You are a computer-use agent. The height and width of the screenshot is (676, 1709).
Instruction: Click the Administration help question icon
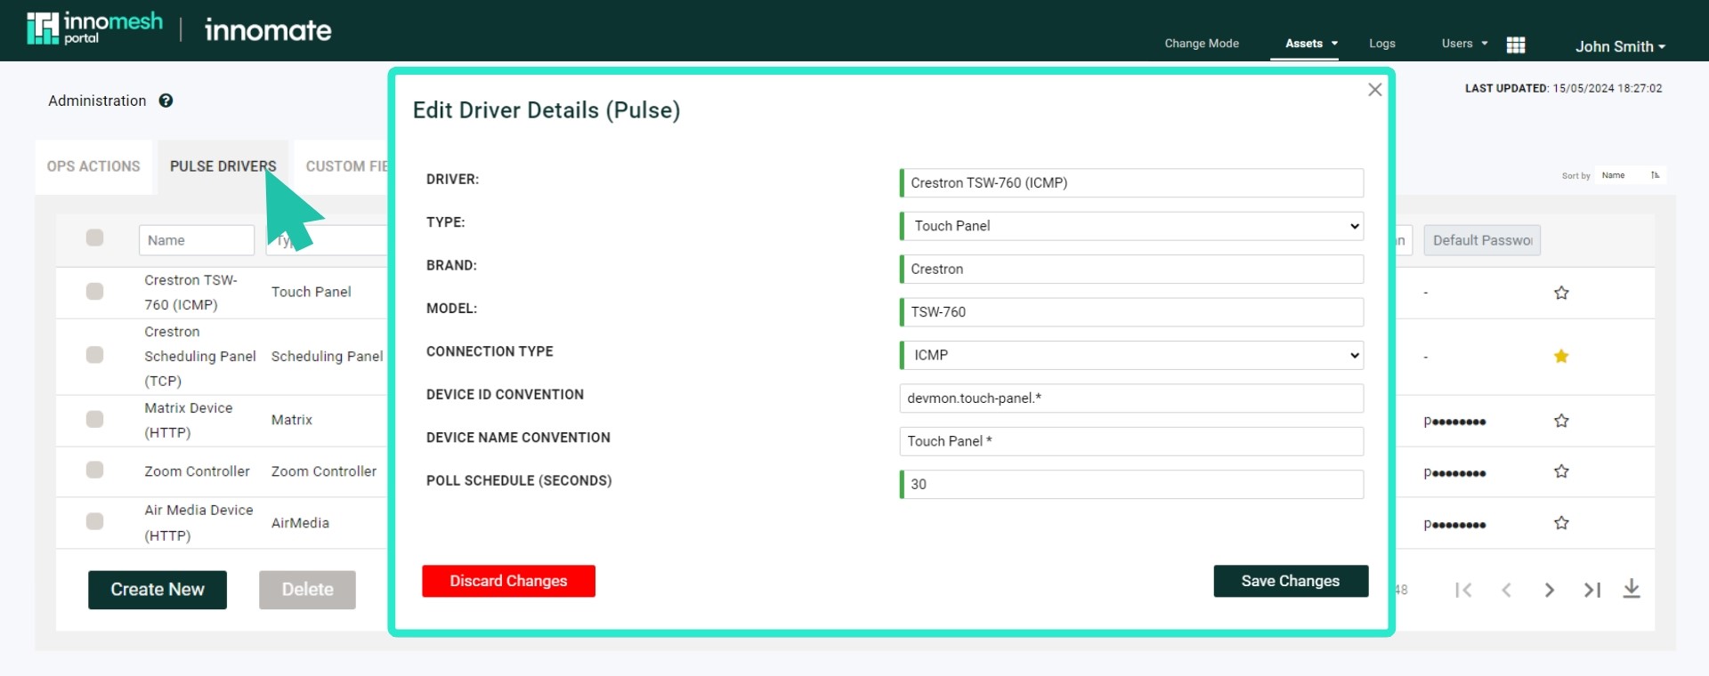pyautogui.click(x=166, y=101)
